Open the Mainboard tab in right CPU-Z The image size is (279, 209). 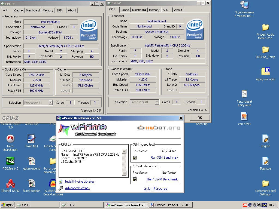(139, 10)
